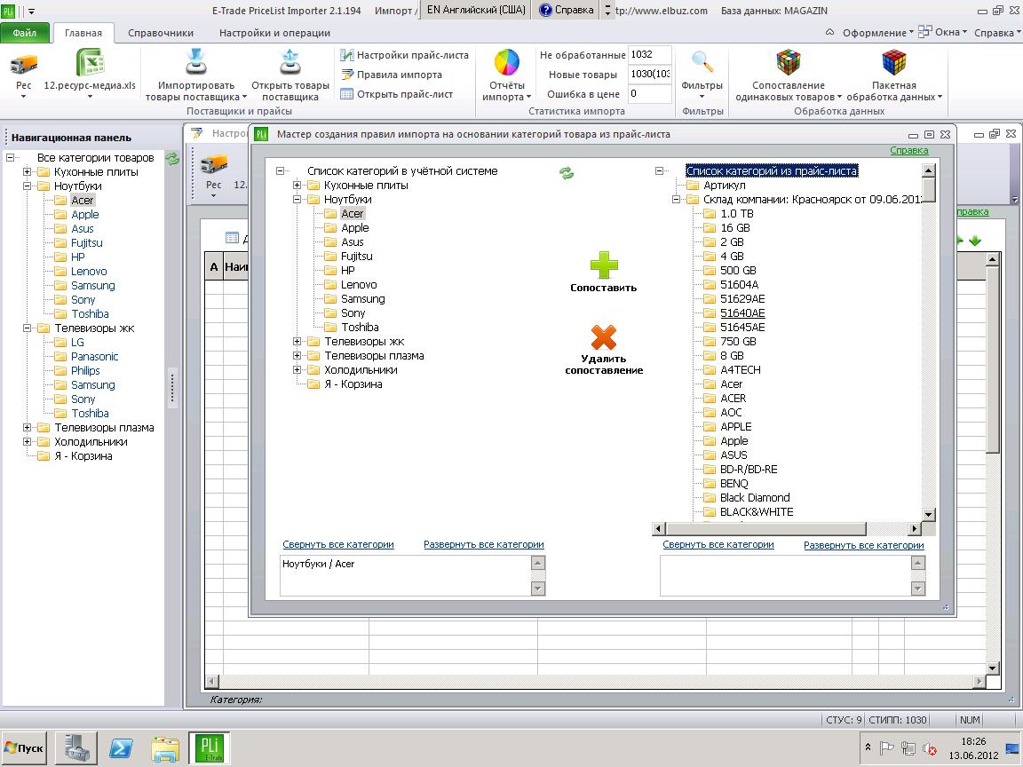
Task: Switch to the Справочники tab
Action: 161,33
